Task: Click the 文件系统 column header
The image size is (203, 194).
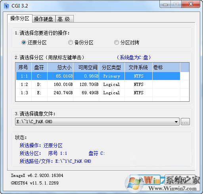Action: 138,67
